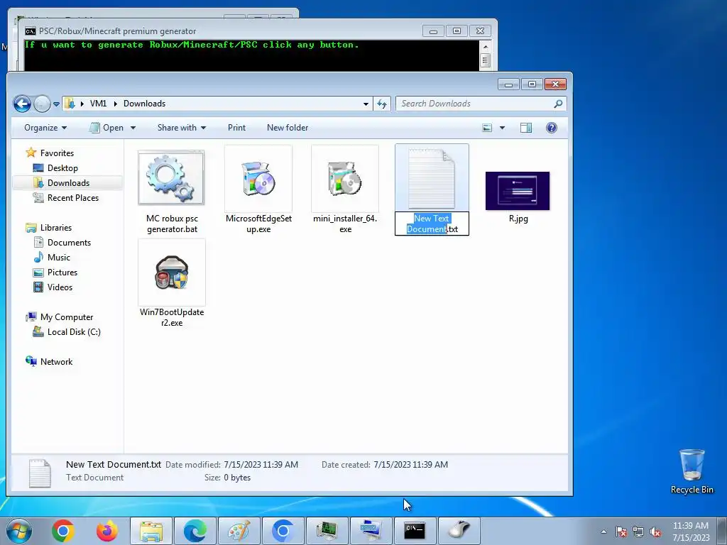Click the VM1 breadcrumb in address bar
Viewport: 727px width, 545px height.
coord(98,104)
